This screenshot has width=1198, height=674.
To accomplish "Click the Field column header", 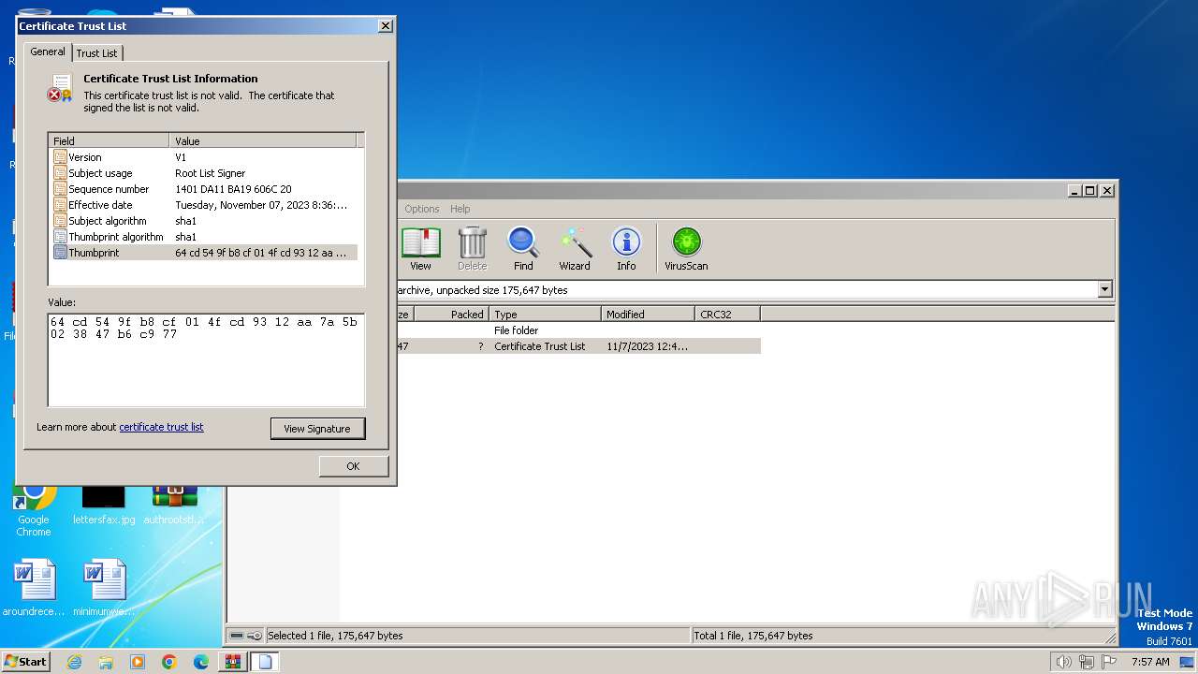I will tap(109, 141).
